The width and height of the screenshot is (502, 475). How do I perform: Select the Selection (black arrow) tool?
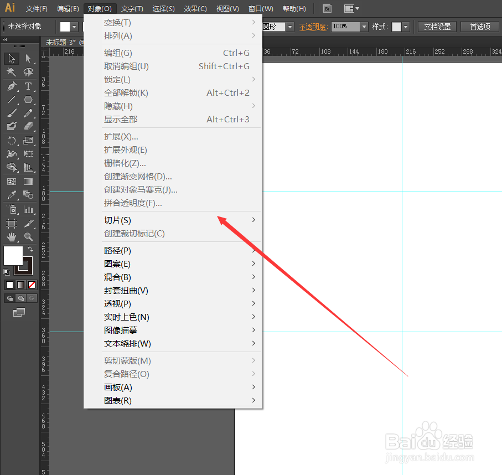click(12, 59)
